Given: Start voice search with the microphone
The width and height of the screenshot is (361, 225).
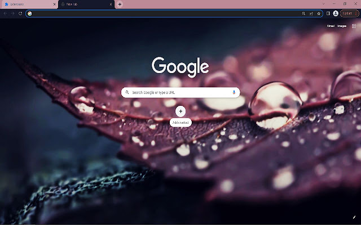Looking at the screenshot, I should tap(234, 92).
